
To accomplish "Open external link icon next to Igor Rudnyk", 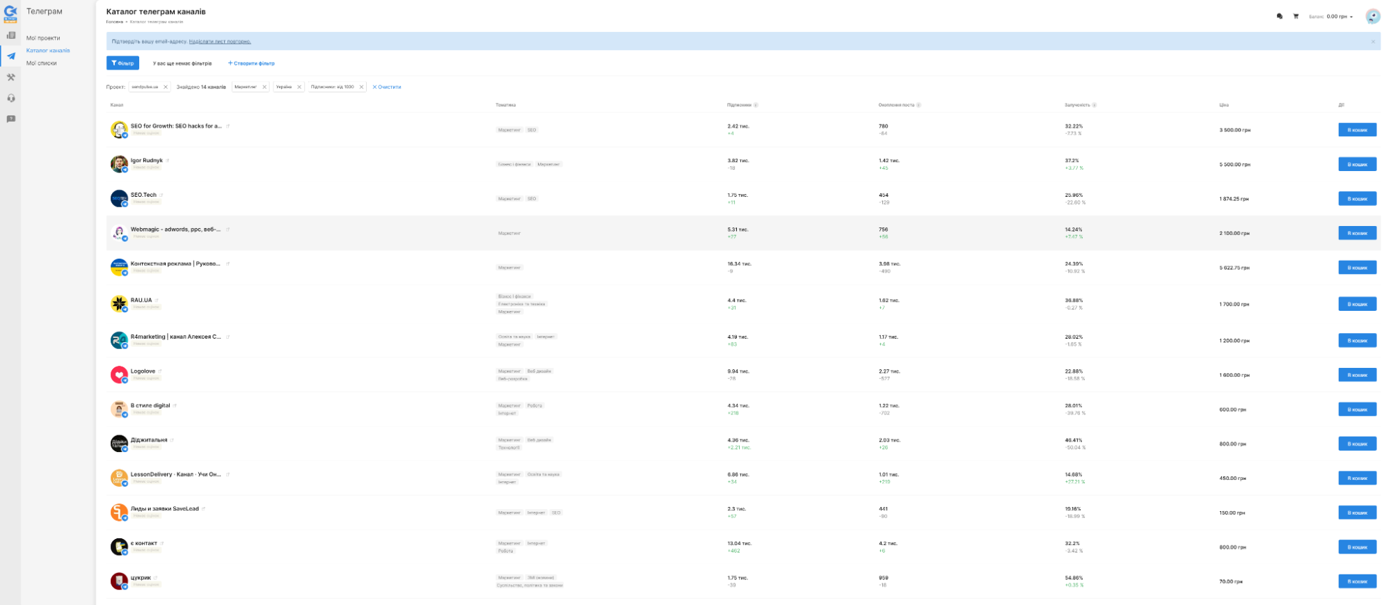I will [168, 161].
